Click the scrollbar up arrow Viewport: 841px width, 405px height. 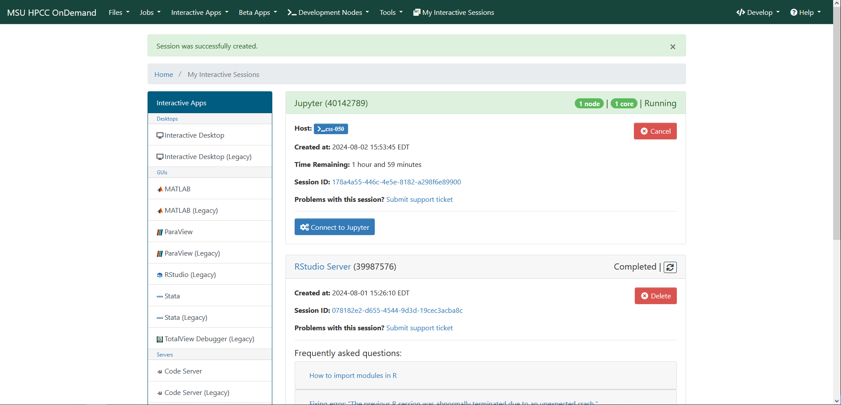click(x=837, y=3)
